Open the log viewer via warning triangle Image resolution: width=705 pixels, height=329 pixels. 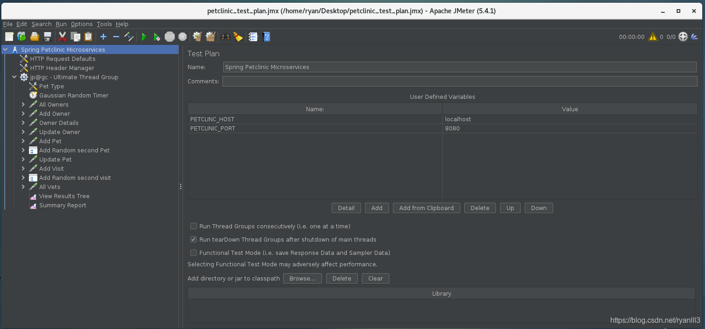[652, 37]
